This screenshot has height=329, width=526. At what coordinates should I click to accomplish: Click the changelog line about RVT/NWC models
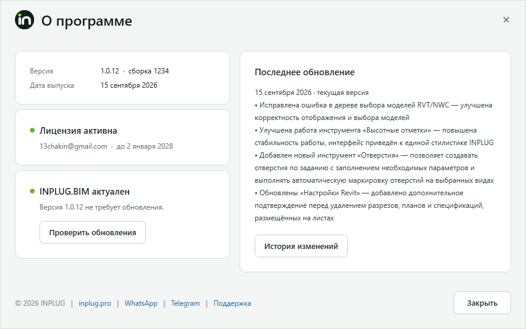pyautogui.click(x=374, y=111)
